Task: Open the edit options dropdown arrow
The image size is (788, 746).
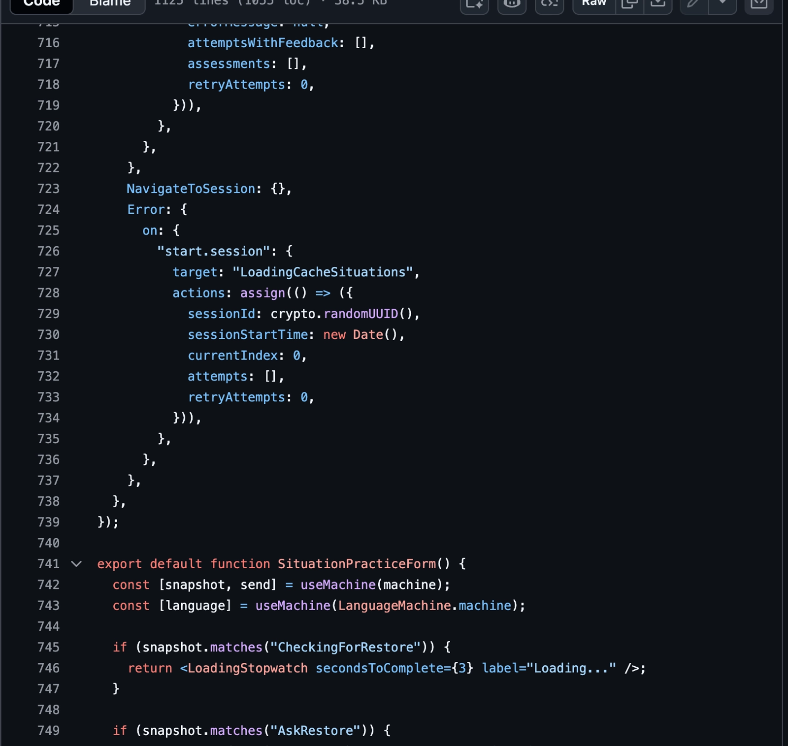Action: coord(722,4)
